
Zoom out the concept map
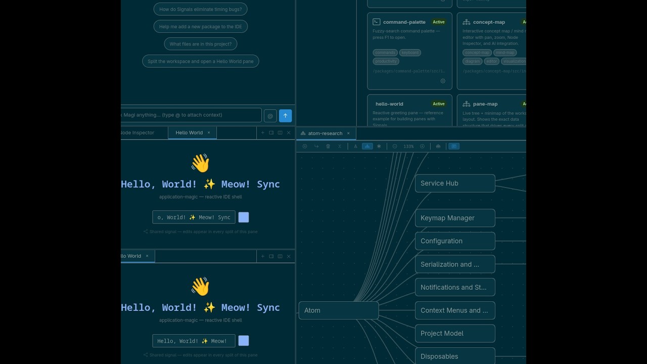[x=395, y=146]
